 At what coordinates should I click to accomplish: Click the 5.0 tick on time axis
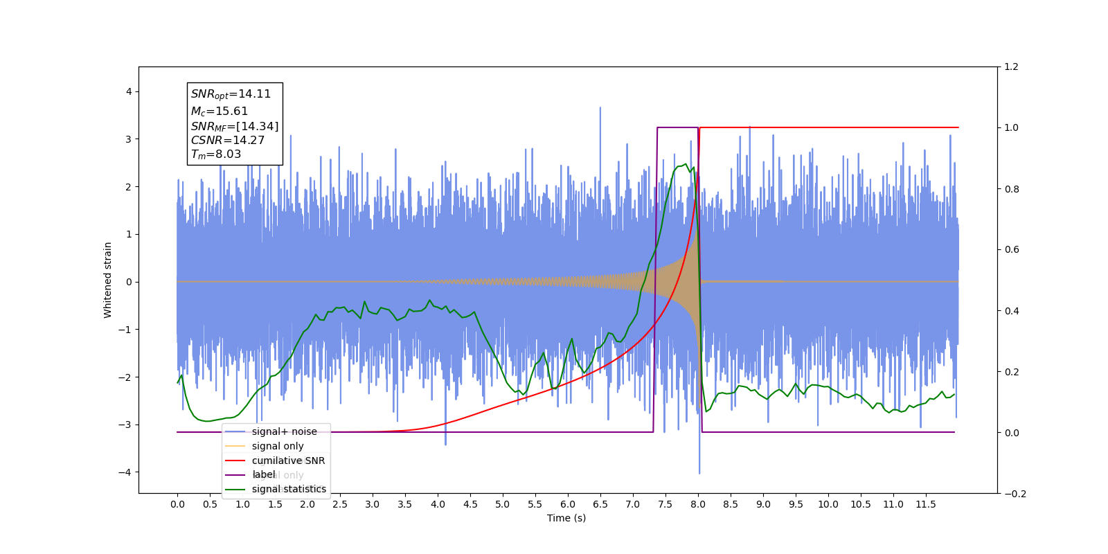tap(503, 504)
